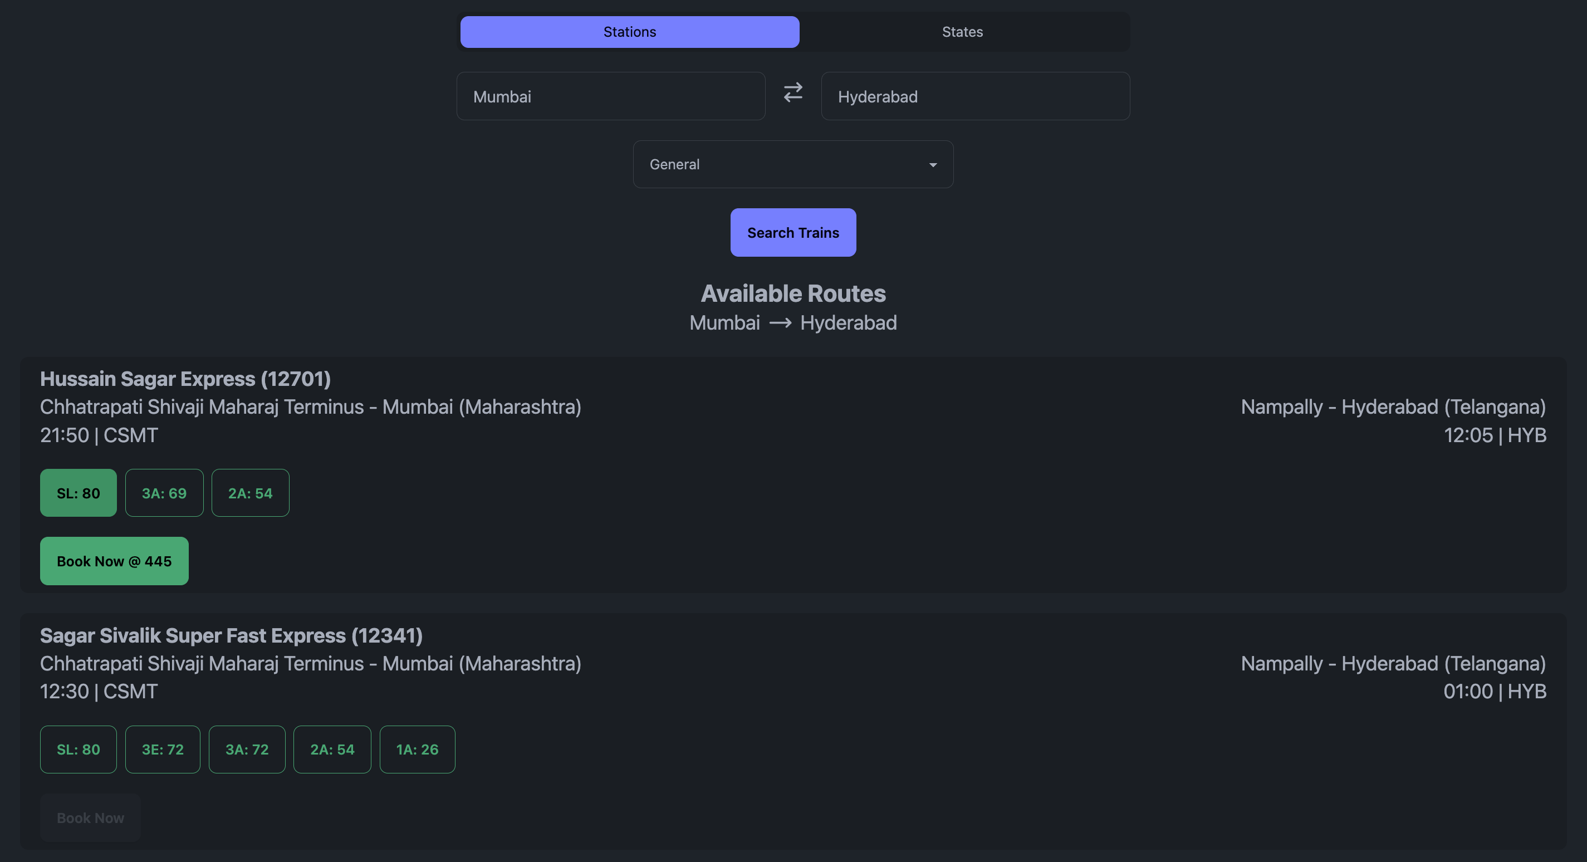This screenshot has width=1587, height=862.
Task: Select 3A: 72 class on Sagar Sivalik Express
Action: click(247, 750)
